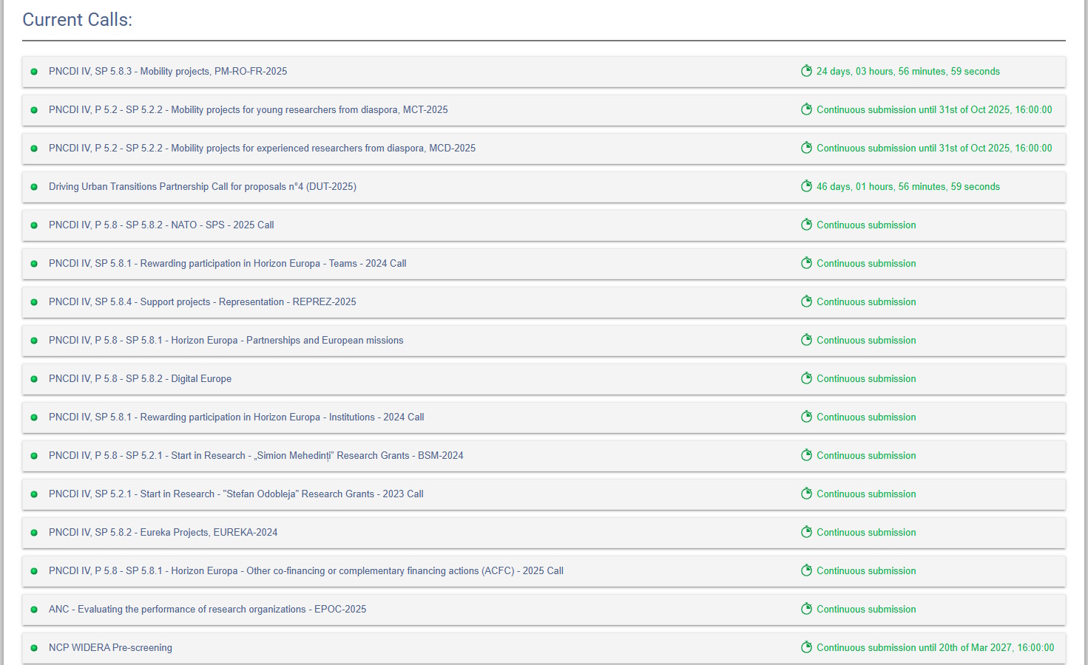Click the green status dot for Digital Europe
Screen dimensions: 1088x665
click(34, 379)
